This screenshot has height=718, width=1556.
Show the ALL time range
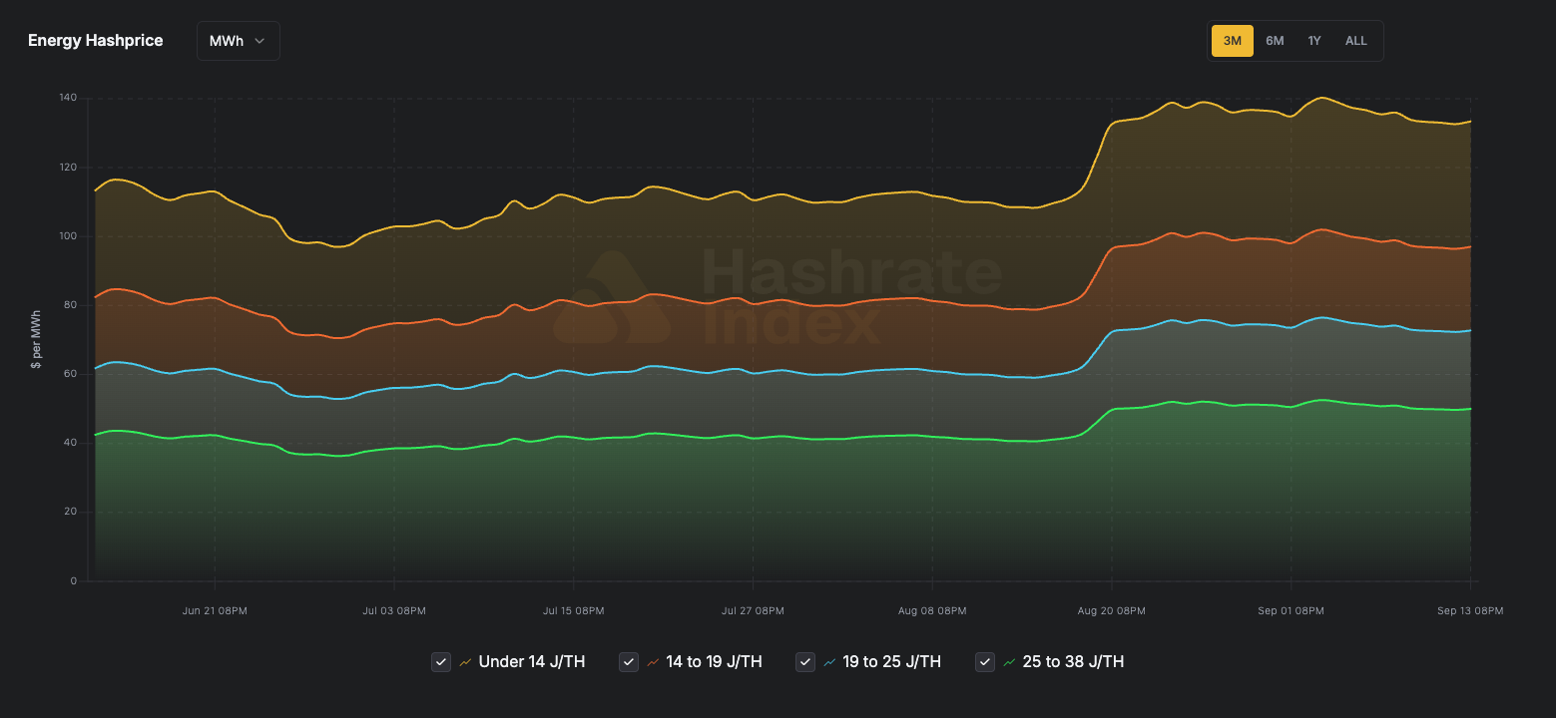tap(1355, 41)
